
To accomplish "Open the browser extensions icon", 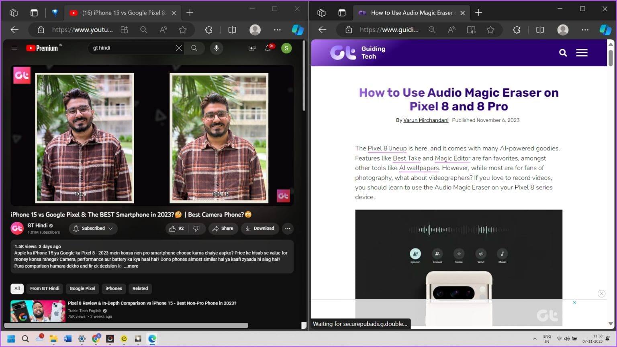I will click(208, 30).
